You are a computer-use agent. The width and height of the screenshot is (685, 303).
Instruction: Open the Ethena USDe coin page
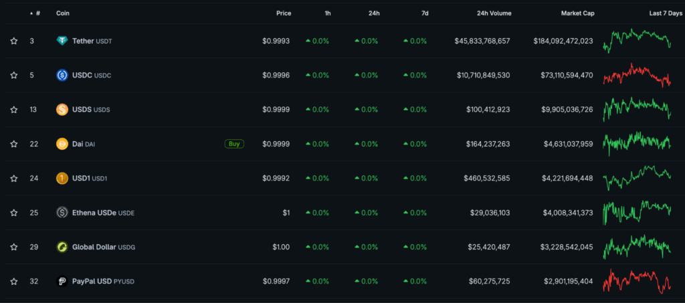tap(104, 213)
